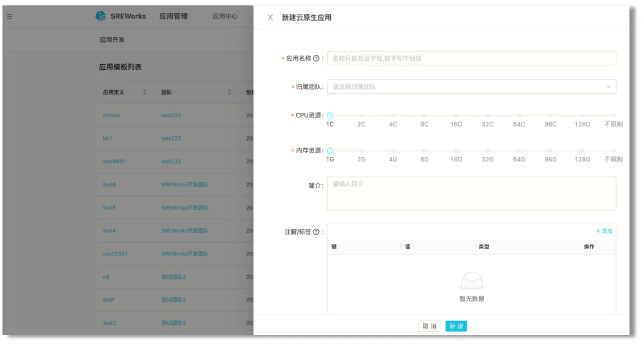Set 内存资源 slider to 32G

tap(487, 150)
